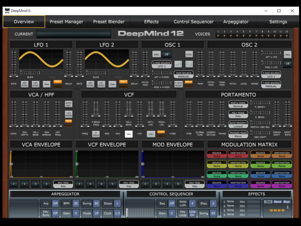The width and height of the screenshot is (301, 226).
Task: Switch to the Preset Blender tab
Action: (x=109, y=22)
